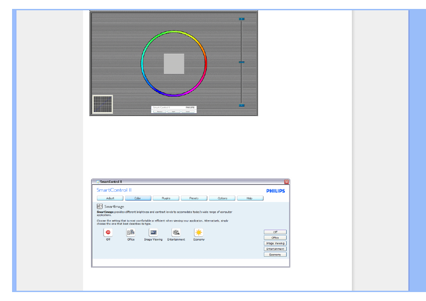Viewport: 426px width, 301px height.
Task: Click the vertical slider's middle handle
Action: 242,62
